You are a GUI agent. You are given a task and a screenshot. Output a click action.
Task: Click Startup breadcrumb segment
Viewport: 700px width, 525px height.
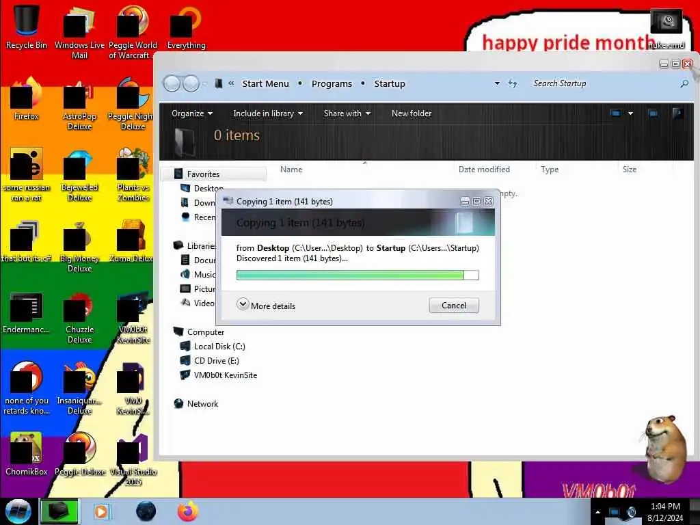389,83
